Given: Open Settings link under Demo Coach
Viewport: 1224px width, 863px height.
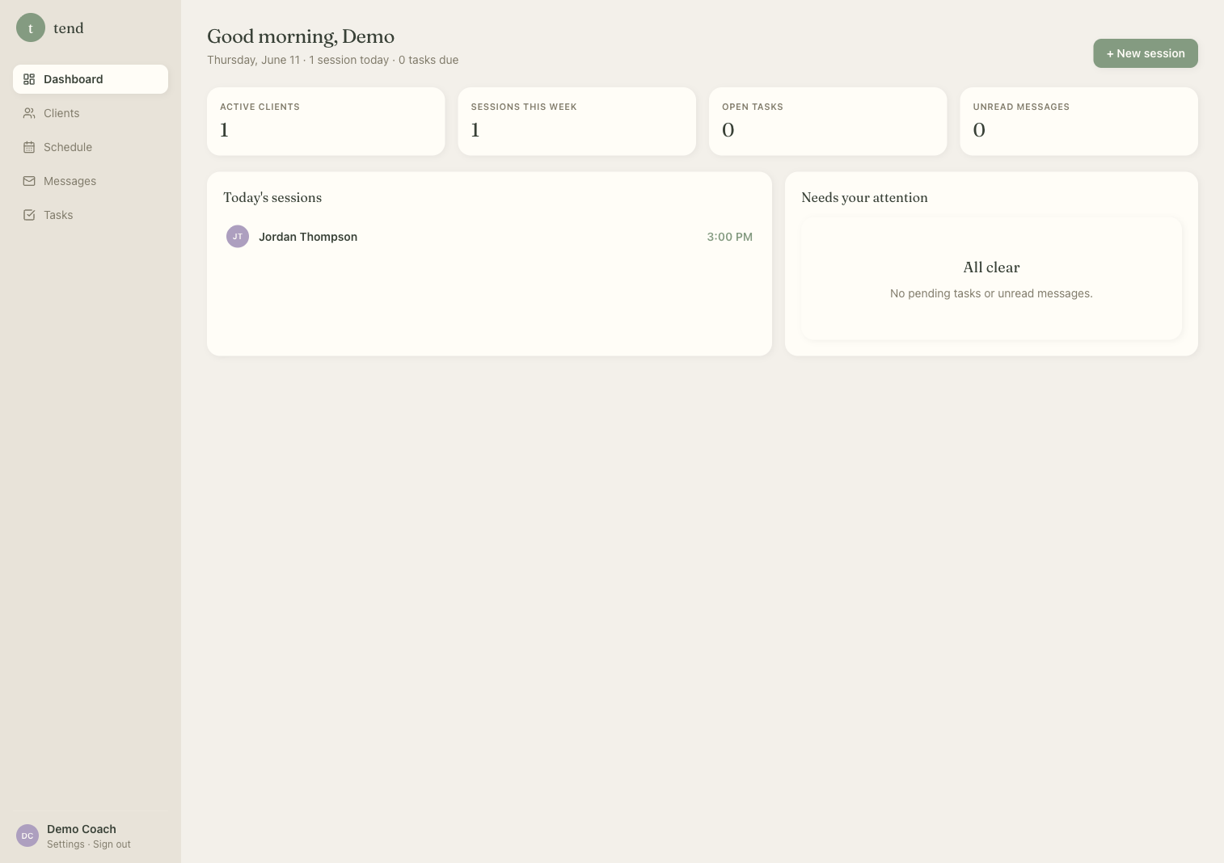Looking at the screenshot, I should (x=65, y=844).
